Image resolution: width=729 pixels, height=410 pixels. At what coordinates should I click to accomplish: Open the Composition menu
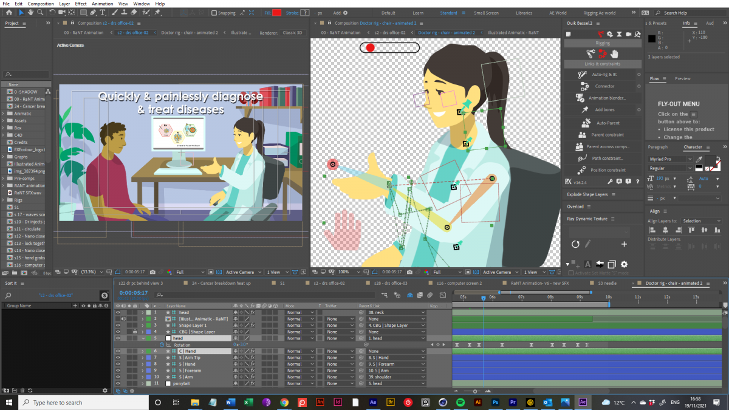[41, 4]
